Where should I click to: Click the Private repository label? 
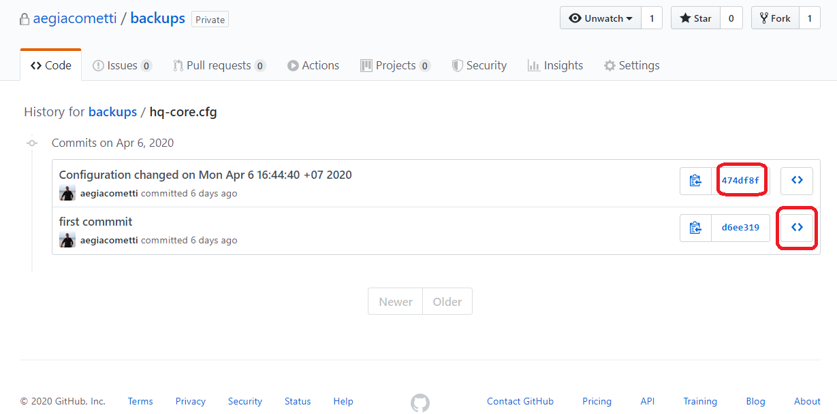tap(210, 20)
